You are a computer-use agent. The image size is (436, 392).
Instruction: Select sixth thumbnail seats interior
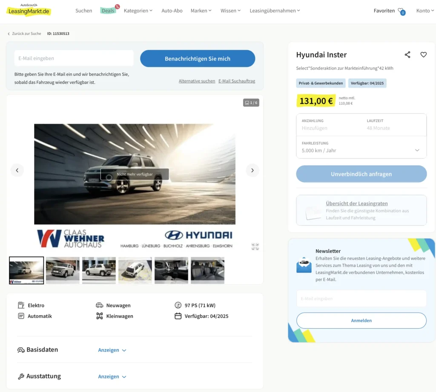[207, 270]
